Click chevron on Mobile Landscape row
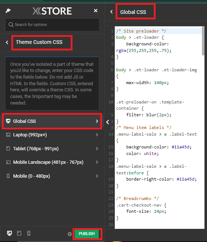 tap(97, 162)
